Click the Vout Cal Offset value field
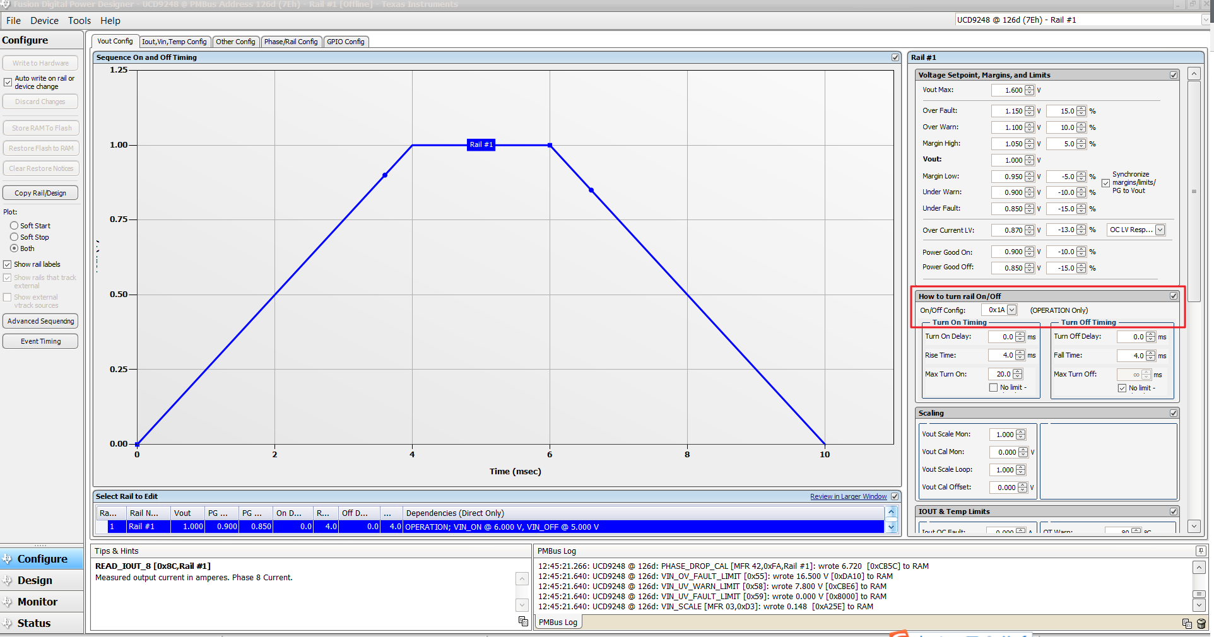Screen dimensions: 1214x637 1003,488
